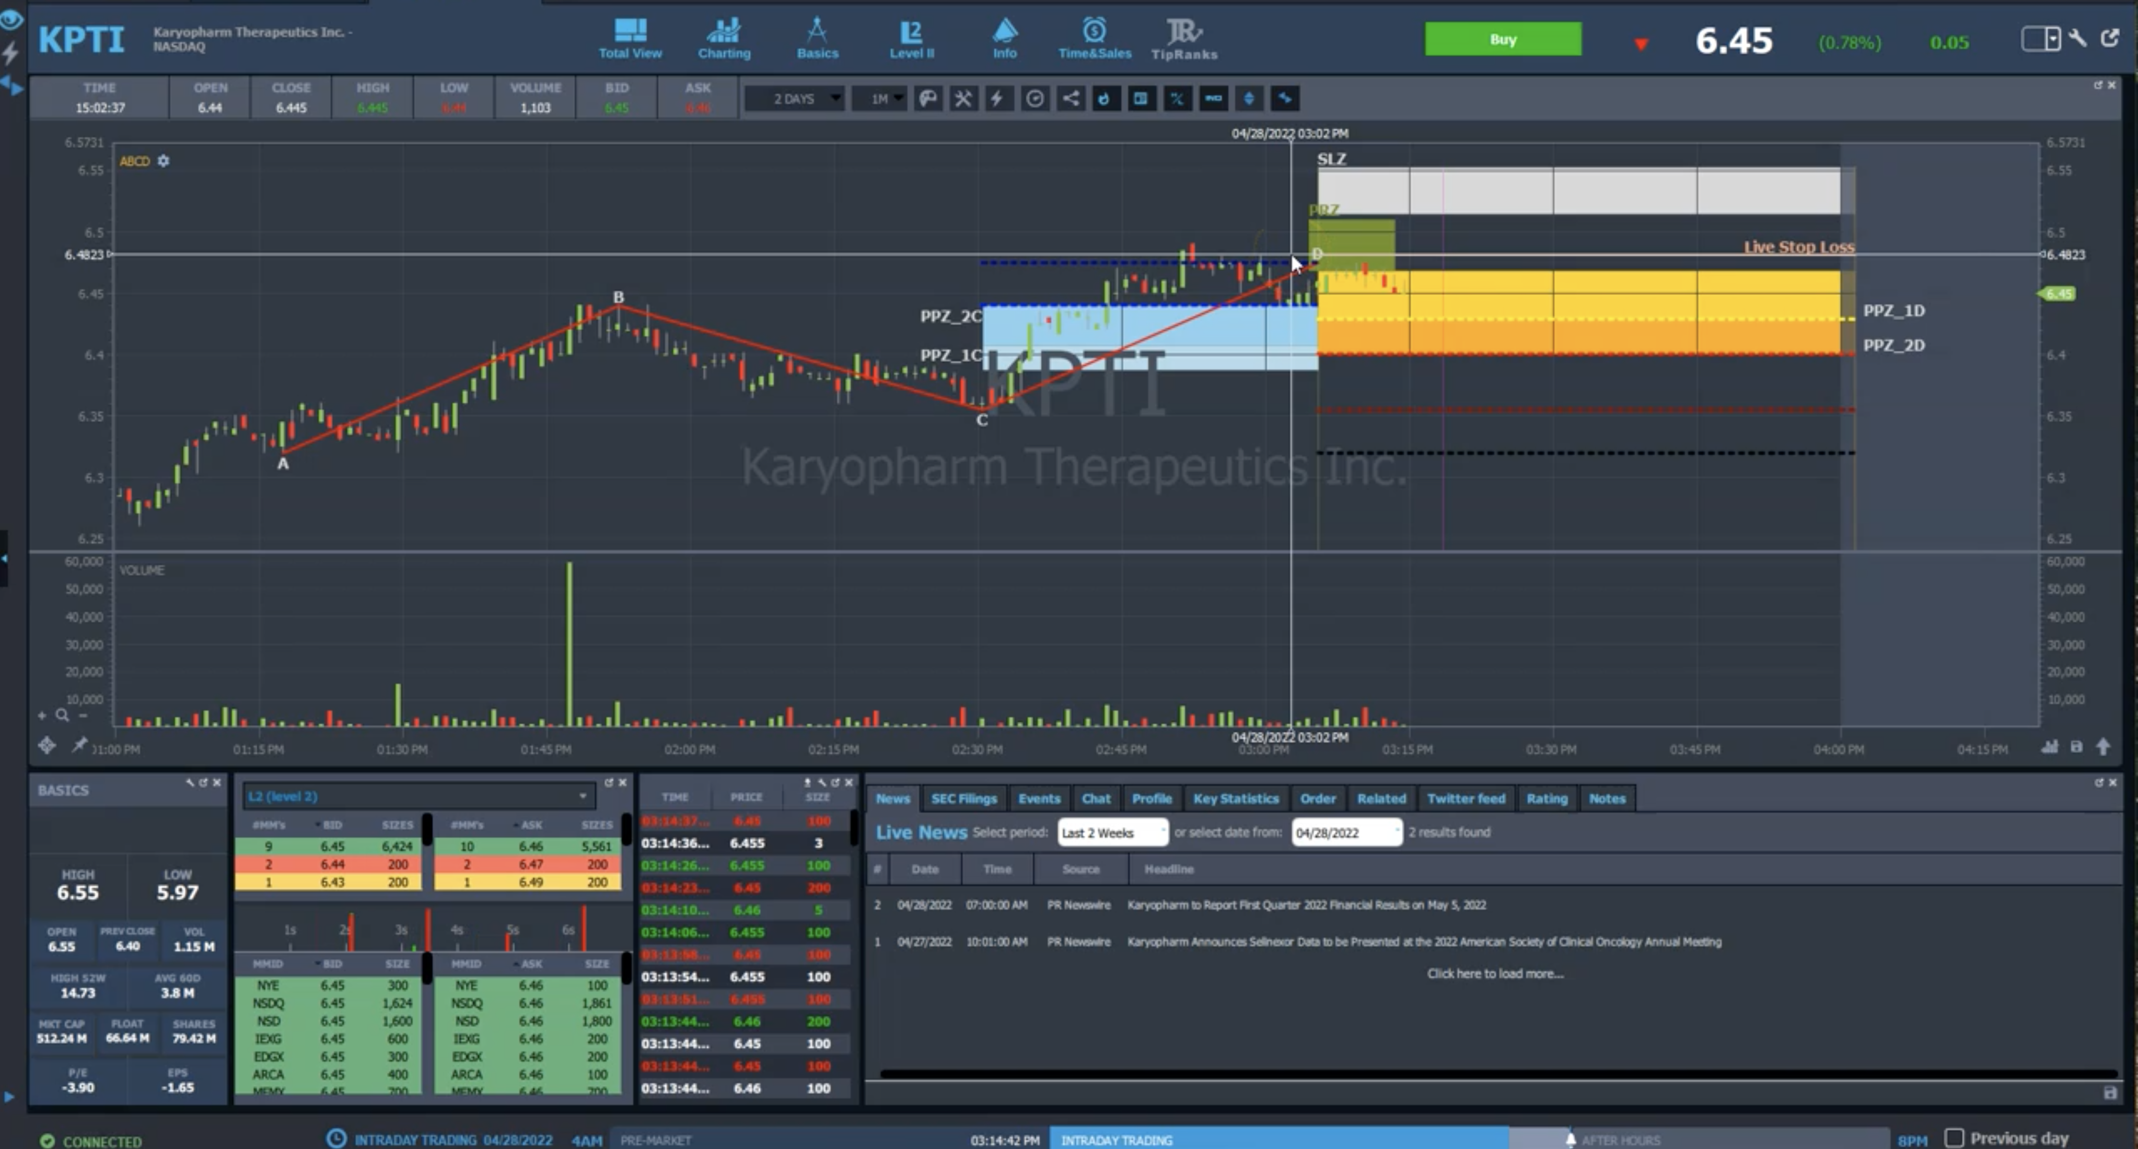Sort Level 2 by ASK column

pyautogui.click(x=531, y=825)
